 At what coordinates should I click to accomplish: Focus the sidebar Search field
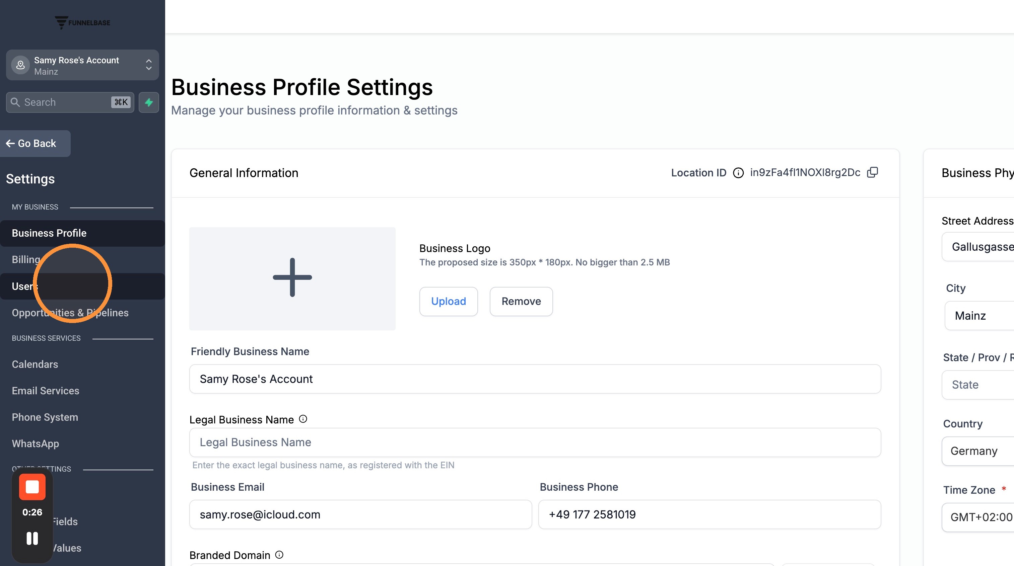click(x=70, y=102)
